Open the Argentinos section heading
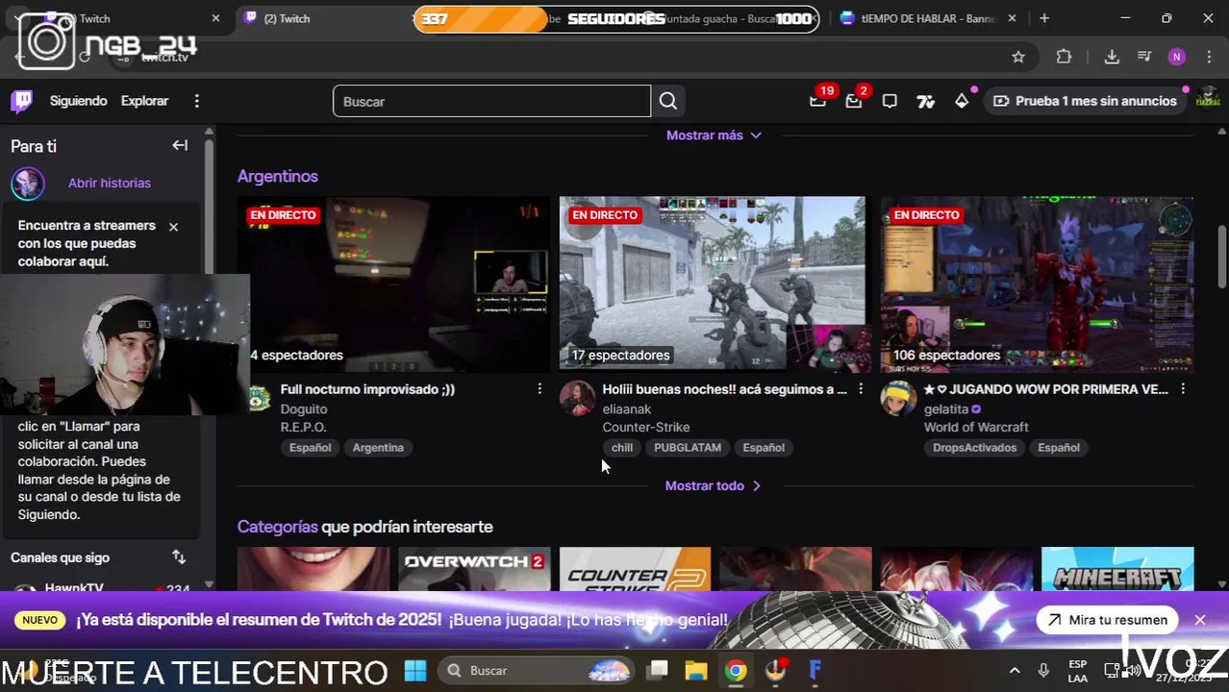The width and height of the screenshot is (1229, 692). pyautogui.click(x=278, y=176)
